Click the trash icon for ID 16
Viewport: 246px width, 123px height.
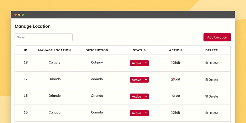206,96
